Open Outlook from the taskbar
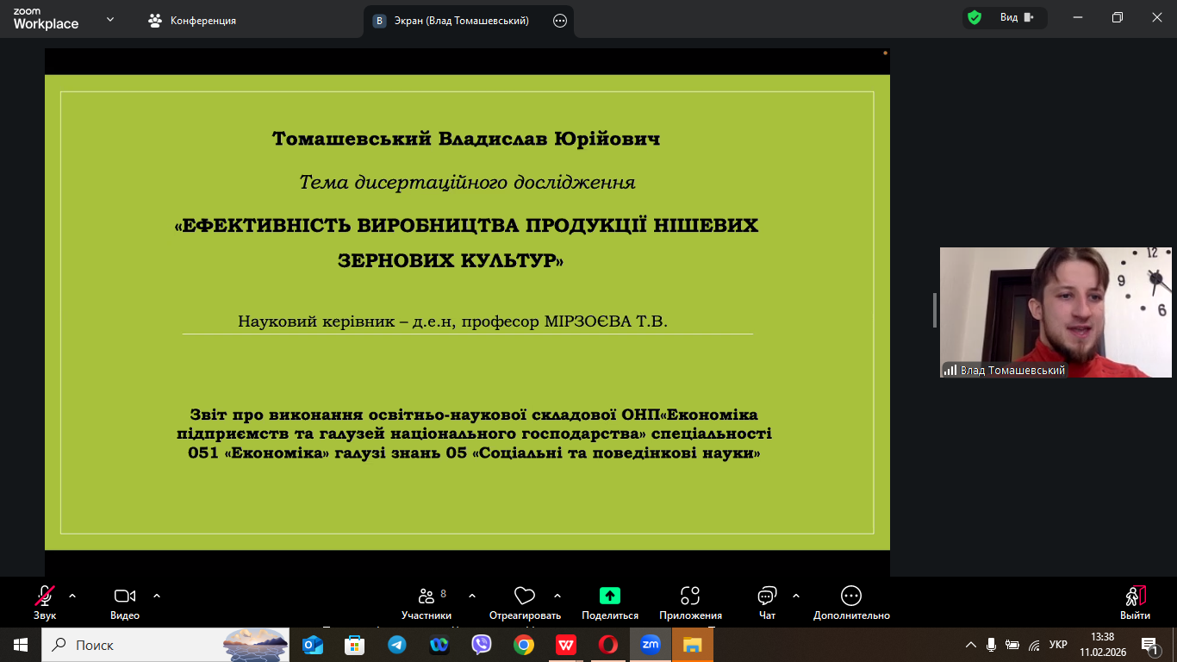 coord(313,645)
